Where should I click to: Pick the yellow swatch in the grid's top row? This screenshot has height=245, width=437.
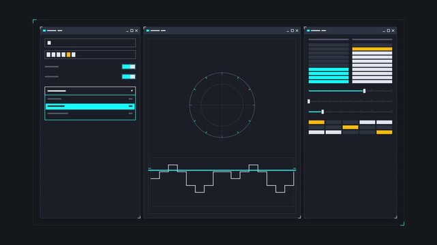pyautogui.click(x=316, y=122)
